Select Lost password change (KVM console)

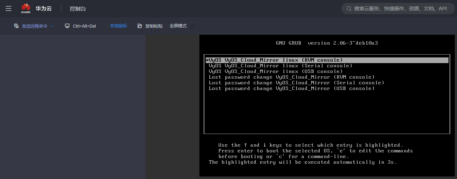(327, 77)
